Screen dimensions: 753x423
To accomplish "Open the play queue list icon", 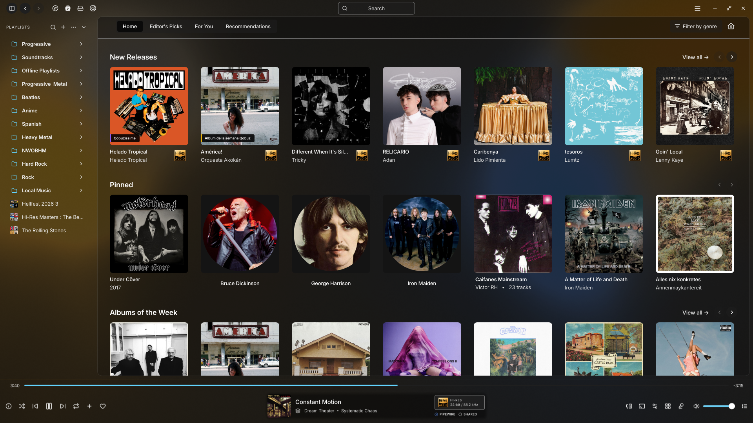I will [744, 406].
